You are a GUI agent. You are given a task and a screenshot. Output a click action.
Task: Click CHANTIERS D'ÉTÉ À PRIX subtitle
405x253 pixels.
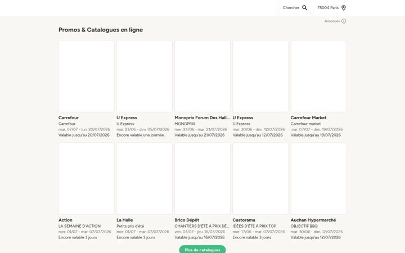pyautogui.click(x=202, y=226)
